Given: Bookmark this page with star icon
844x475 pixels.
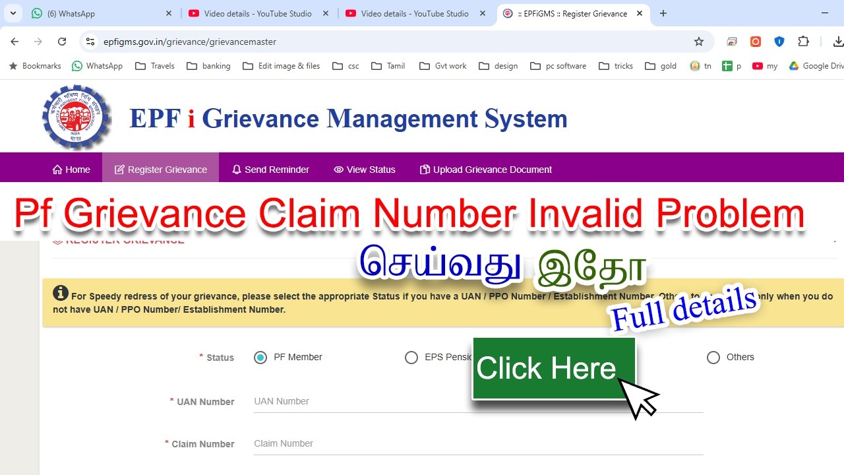Looking at the screenshot, I should [699, 42].
